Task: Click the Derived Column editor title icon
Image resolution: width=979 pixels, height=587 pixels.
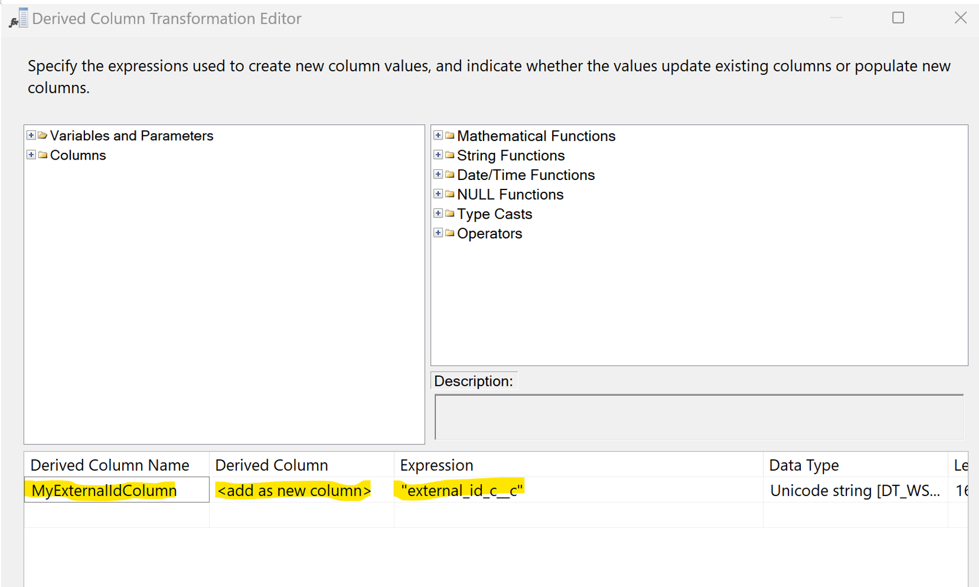Action: tap(19, 19)
